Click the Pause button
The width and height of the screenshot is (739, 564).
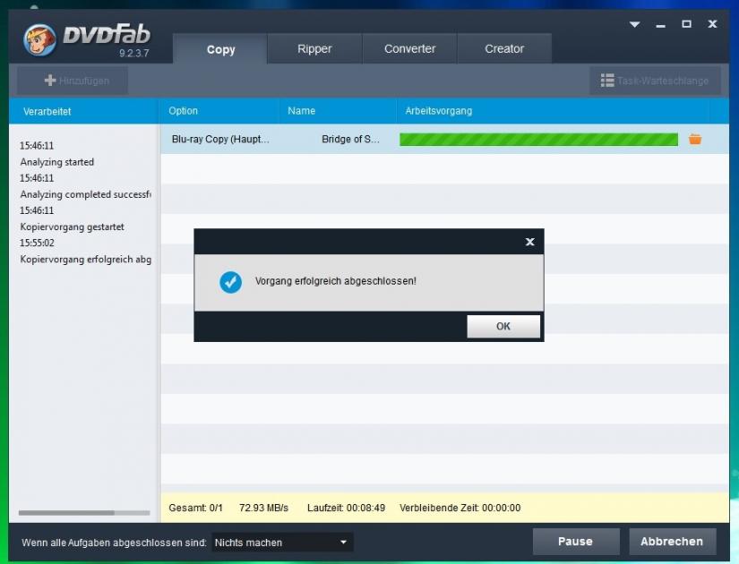click(575, 542)
